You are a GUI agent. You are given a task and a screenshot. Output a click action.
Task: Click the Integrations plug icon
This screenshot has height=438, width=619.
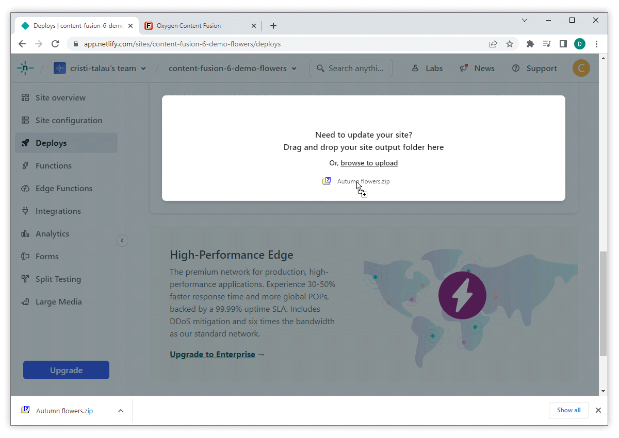[25, 211]
